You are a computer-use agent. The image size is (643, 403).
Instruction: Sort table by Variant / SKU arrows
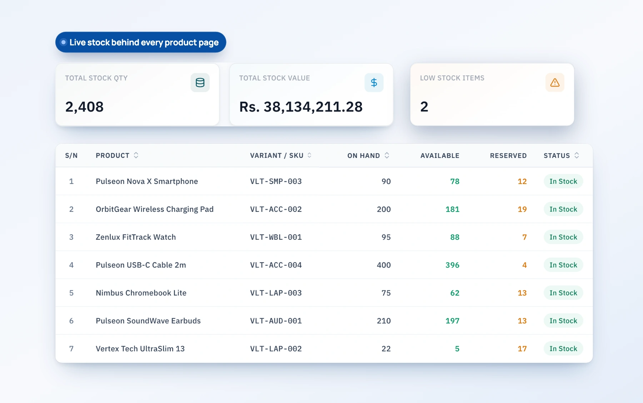click(309, 155)
